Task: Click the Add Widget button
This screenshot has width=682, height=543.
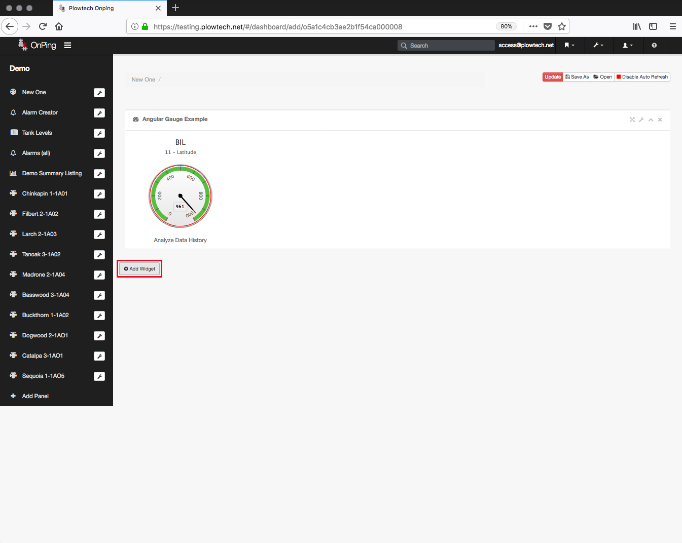Action: click(x=139, y=269)
